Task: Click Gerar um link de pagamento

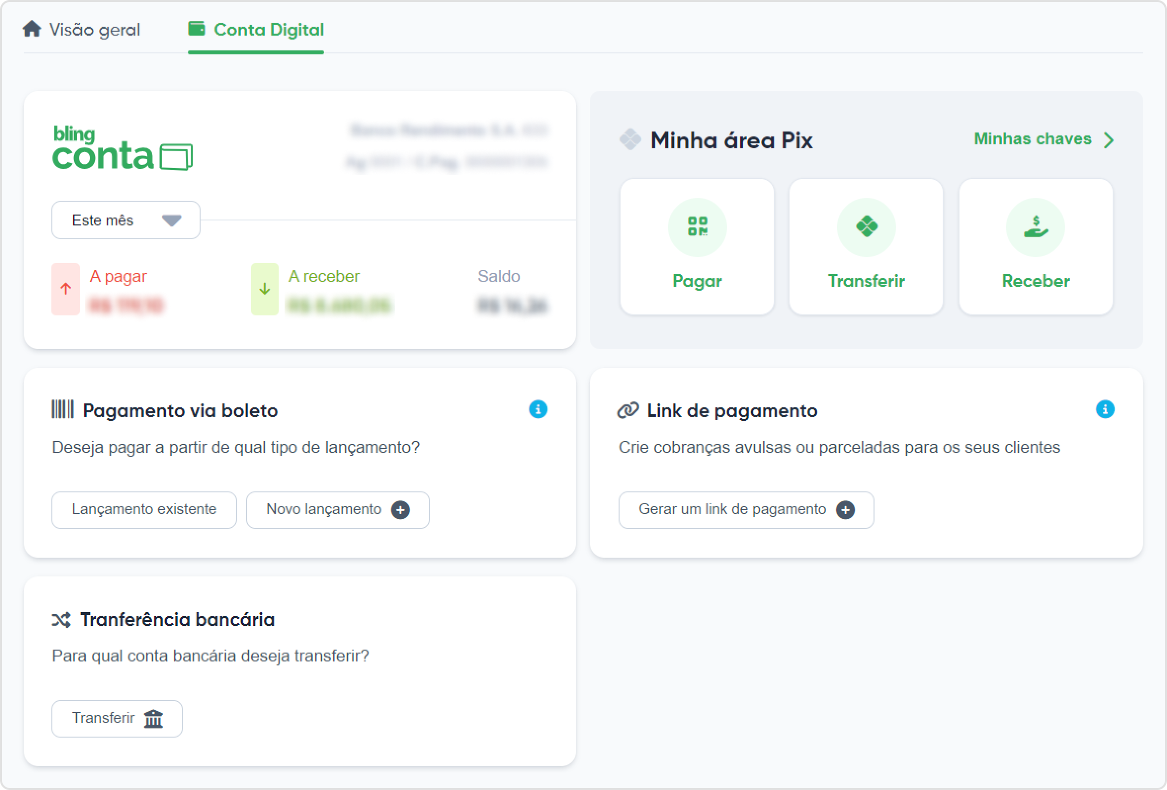Action: 746,510
